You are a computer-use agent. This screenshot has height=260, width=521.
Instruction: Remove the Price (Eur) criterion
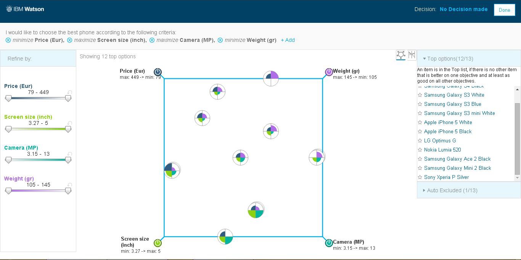(8, 40)
